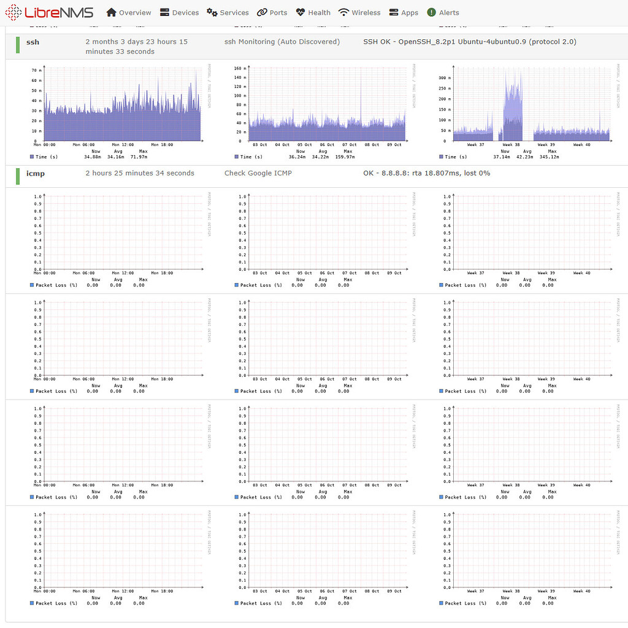The width and height of the screenshot is (628, 628).
Task: Switch to the Overview menu item
Action: 128,12
